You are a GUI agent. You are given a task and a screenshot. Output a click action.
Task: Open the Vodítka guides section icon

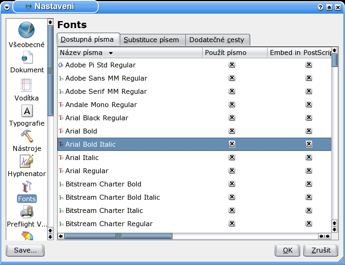pyautogui.click(x=26, y=85)
